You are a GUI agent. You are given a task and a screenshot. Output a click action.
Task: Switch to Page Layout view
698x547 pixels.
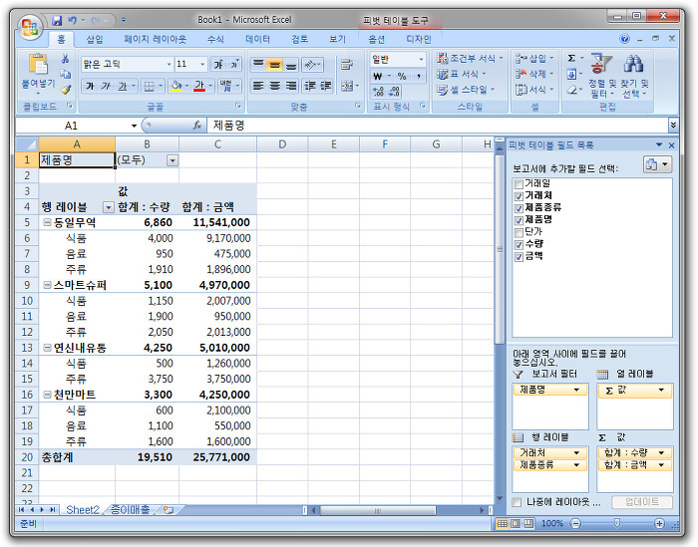pyautogui.click(x=516, y=523)
